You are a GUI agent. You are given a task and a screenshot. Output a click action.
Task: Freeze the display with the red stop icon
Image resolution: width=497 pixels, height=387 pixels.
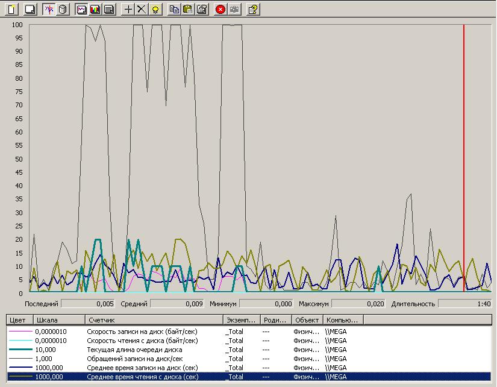click(220, 9)
